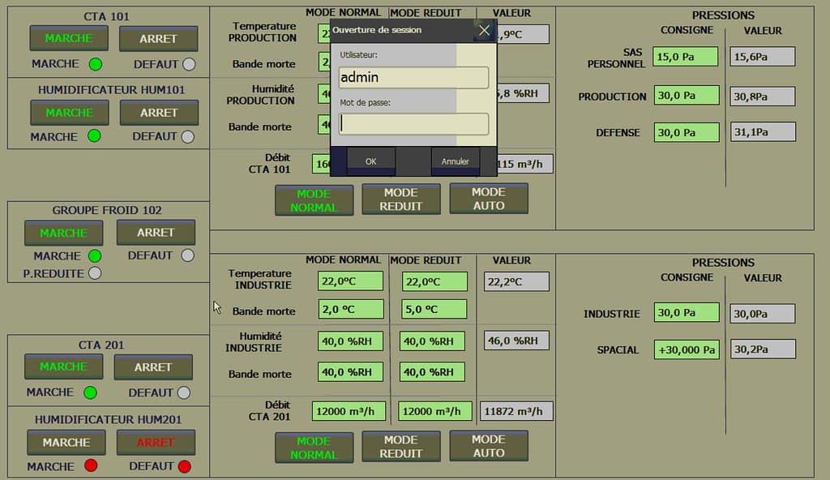This screenshot has height=480, width=830.
Task: Edit Temperature INDUSTRIE normal mode setpoint
Action: coord(350,281)
